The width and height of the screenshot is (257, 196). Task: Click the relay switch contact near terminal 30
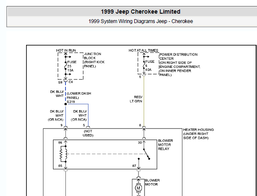click(x=147, y=154)
